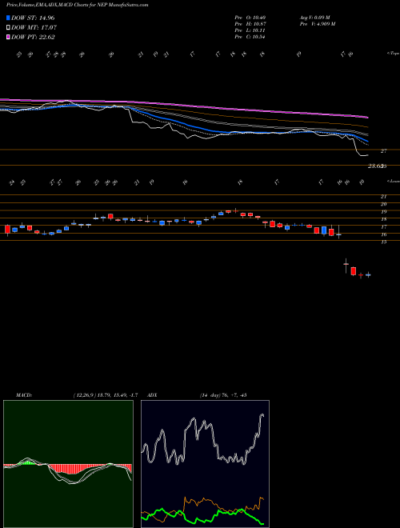Click the orange -DI line in ADX chart
This screenshot has height=528, width=400.
[x=202, y=501]
